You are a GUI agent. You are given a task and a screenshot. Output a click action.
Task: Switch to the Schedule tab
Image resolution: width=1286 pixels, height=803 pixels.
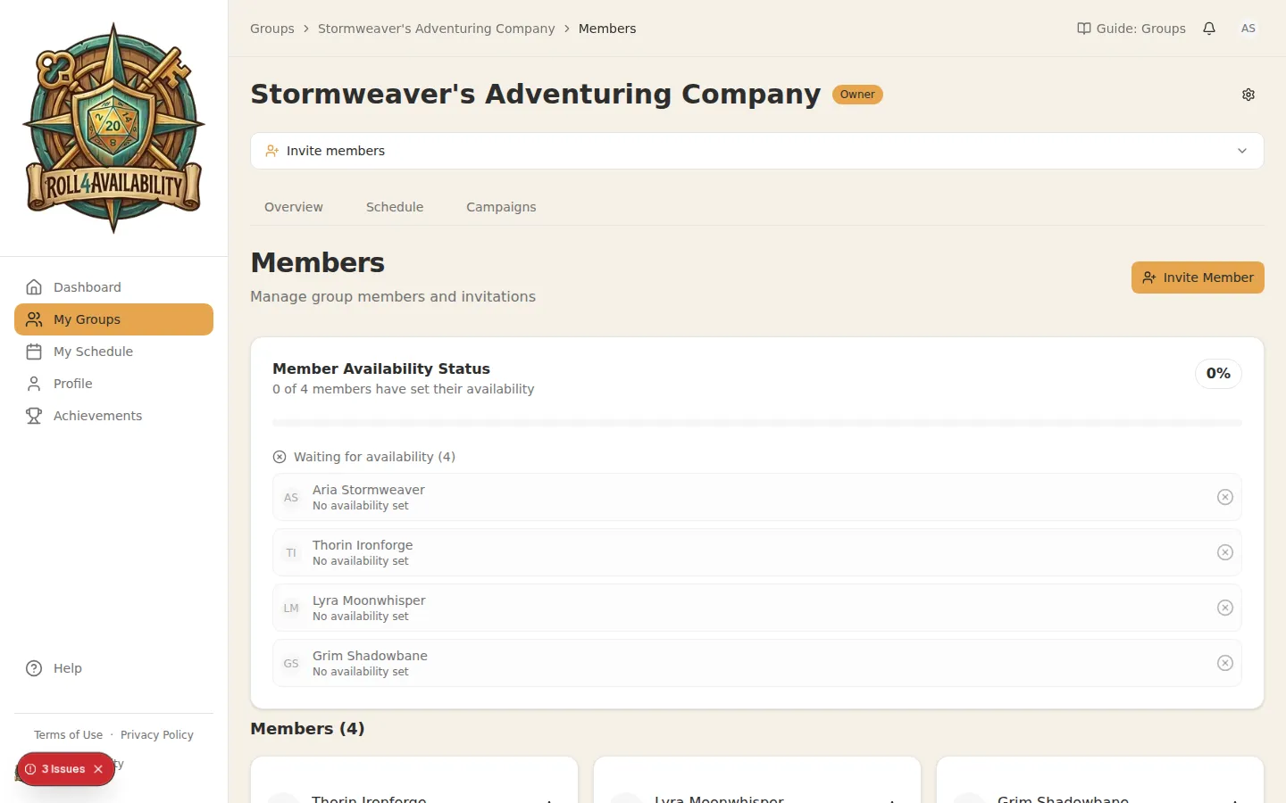point(394,206)
